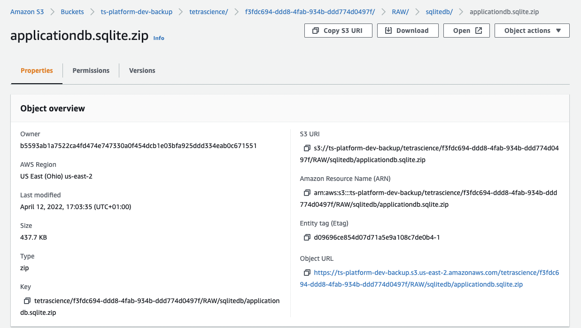Click the Etag value d09696ce854d07d71a5e9a108c7de0b4-1
The height and width of the screenshot is (328, 581).
coord(377,237)
